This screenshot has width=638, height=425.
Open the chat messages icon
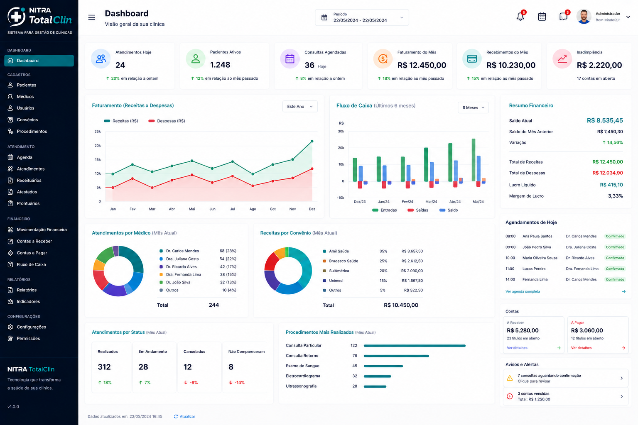point(563,17)
